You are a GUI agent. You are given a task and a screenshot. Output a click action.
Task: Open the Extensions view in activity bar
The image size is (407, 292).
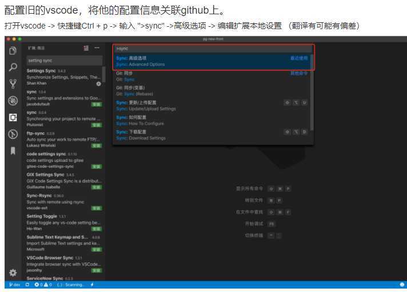(x=13, y=117)
